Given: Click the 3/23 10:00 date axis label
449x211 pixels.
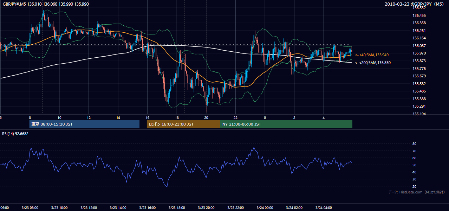Looking at the screenshot, I should (59, 208).
